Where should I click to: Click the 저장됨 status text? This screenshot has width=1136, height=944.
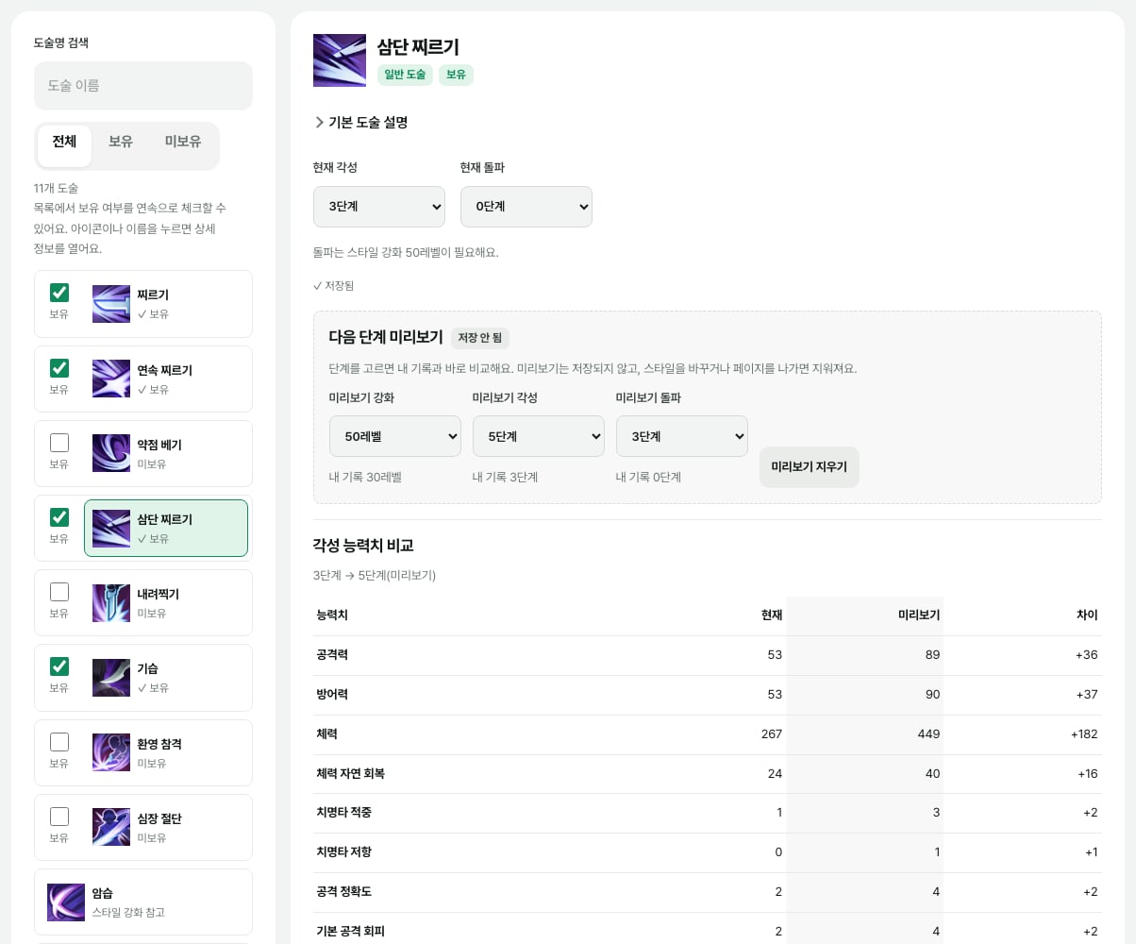coord(334,286)
